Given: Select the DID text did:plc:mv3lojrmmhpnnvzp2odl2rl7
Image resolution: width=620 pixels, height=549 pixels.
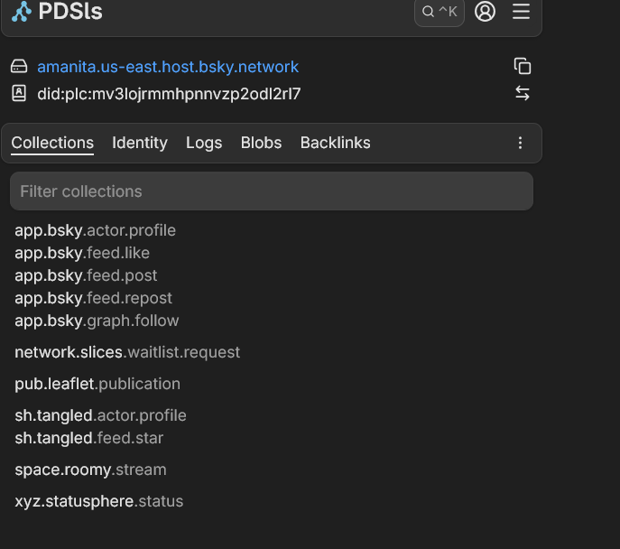Looking at the screenshot, I should 169,93.
